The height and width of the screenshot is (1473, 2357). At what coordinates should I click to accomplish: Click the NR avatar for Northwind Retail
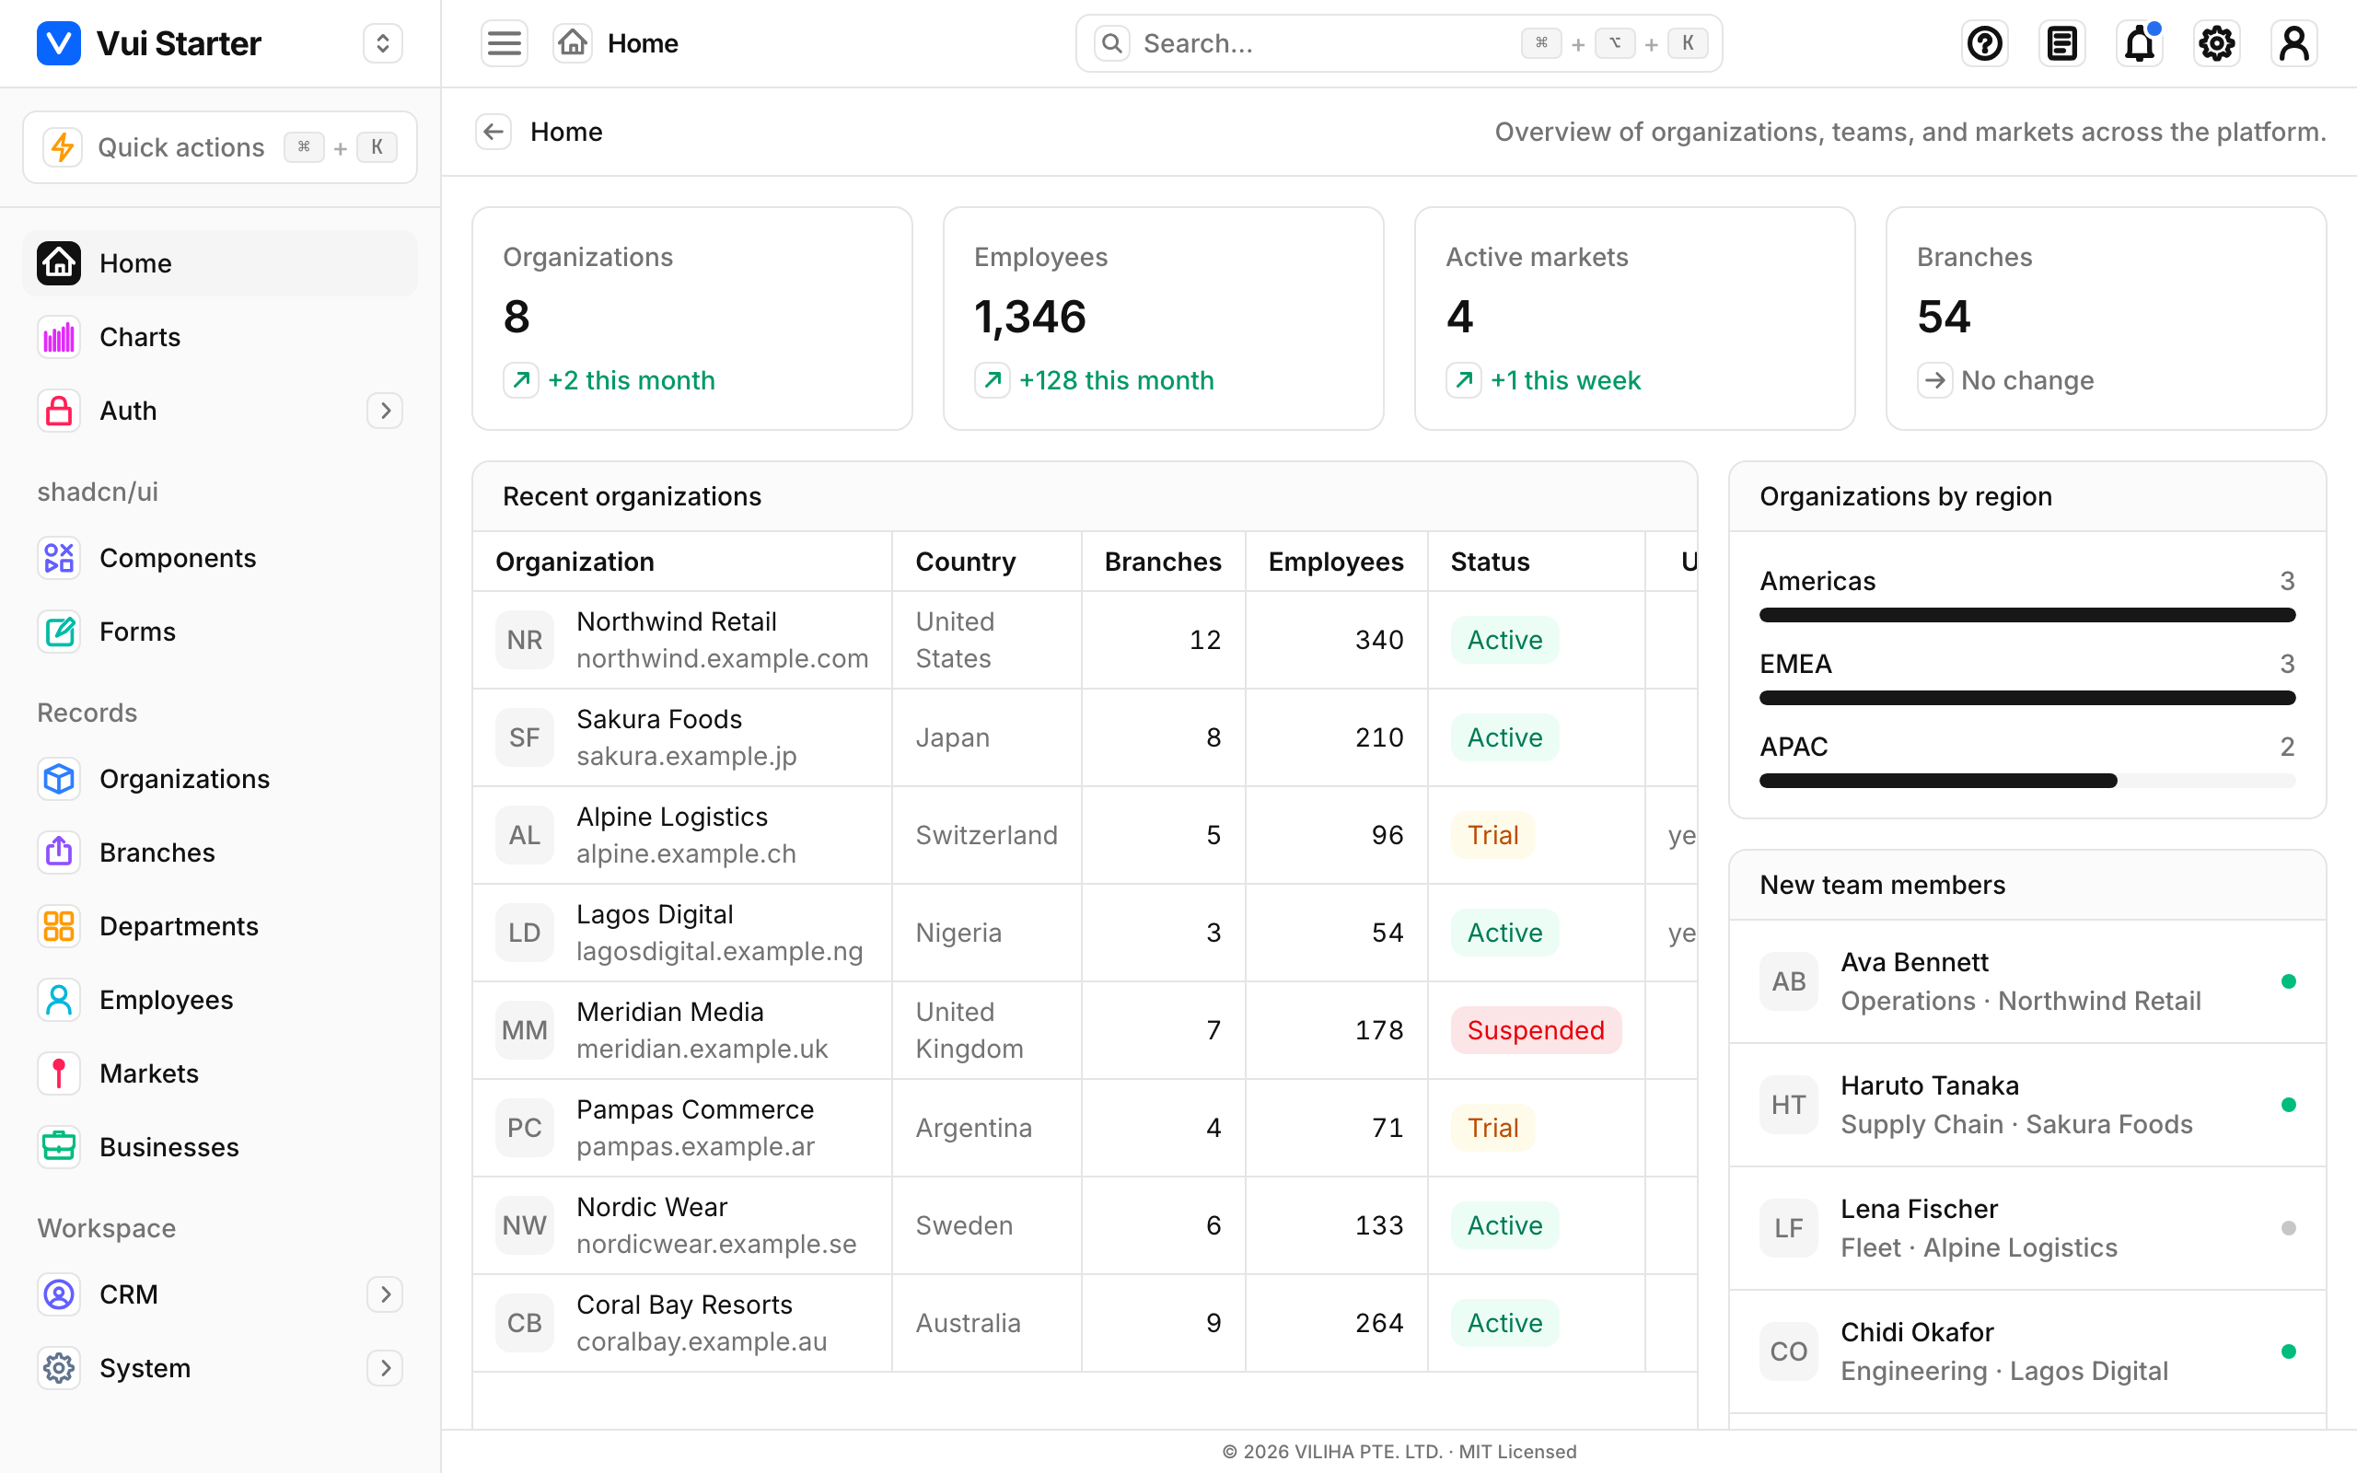(524, 640)
